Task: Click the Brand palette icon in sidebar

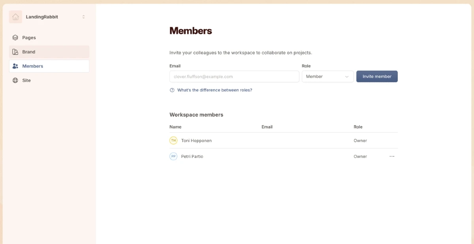Action: click(x=15, y=52)
